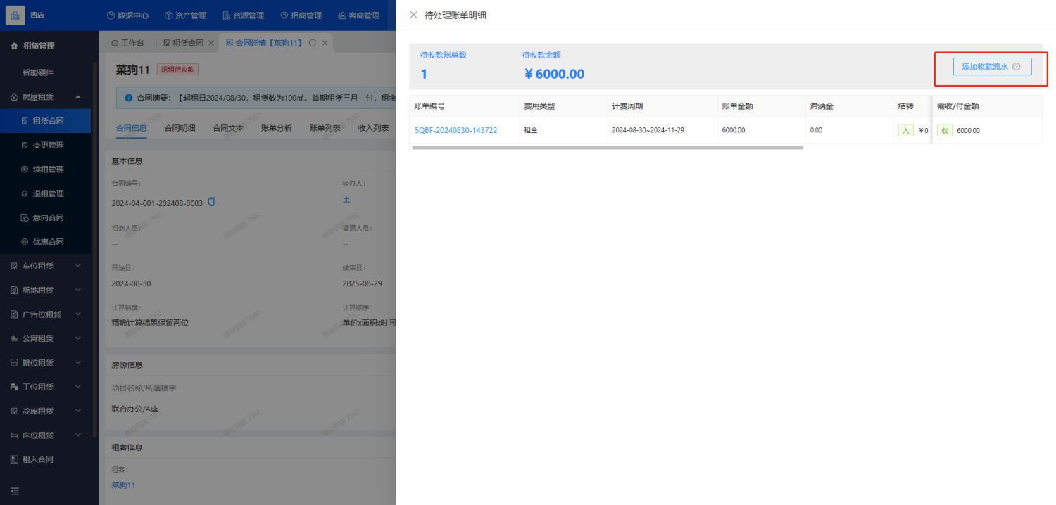Close the 合同详情【菜狗11】 page tab
1056x505 pixels.
325,43
